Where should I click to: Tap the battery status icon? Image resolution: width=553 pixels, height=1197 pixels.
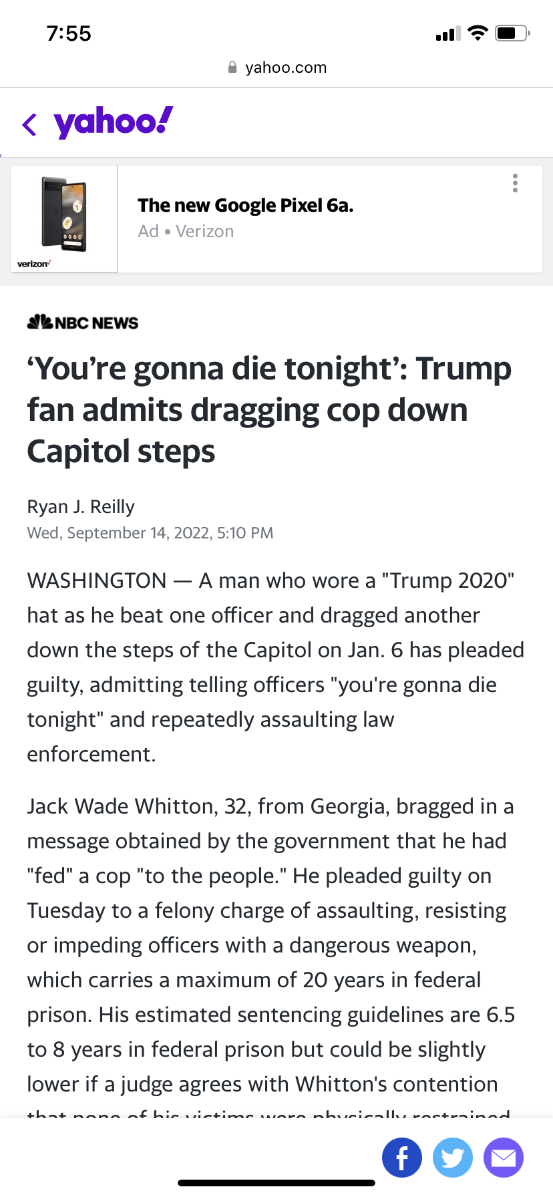pyautogui.click(x=512, y=33)
